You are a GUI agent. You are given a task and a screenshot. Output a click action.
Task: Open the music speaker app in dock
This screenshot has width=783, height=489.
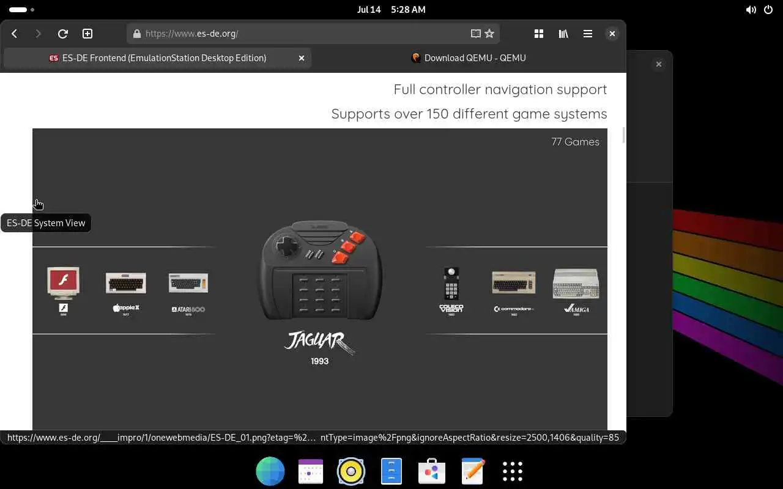click(351, 471)
